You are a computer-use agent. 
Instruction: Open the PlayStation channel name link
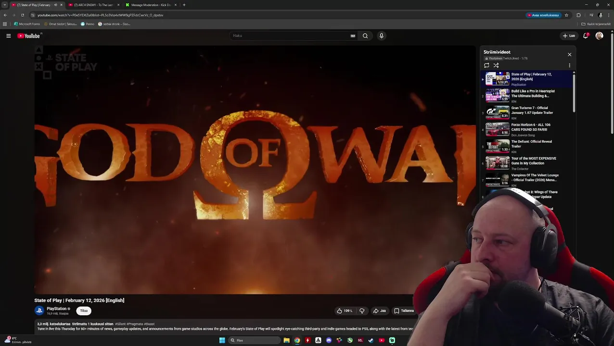pyautogui.click(x=56, y=309)
